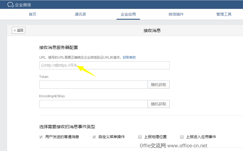Open the 获取帮助 help link
The width and height of the screenshot is (243, 151).
(129, 57)
